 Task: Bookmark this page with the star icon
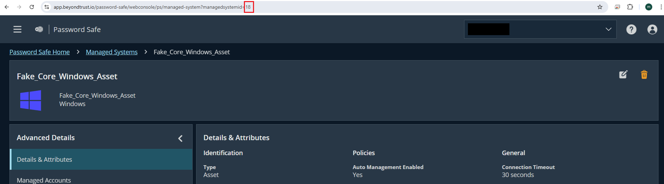tap(600, 7)
